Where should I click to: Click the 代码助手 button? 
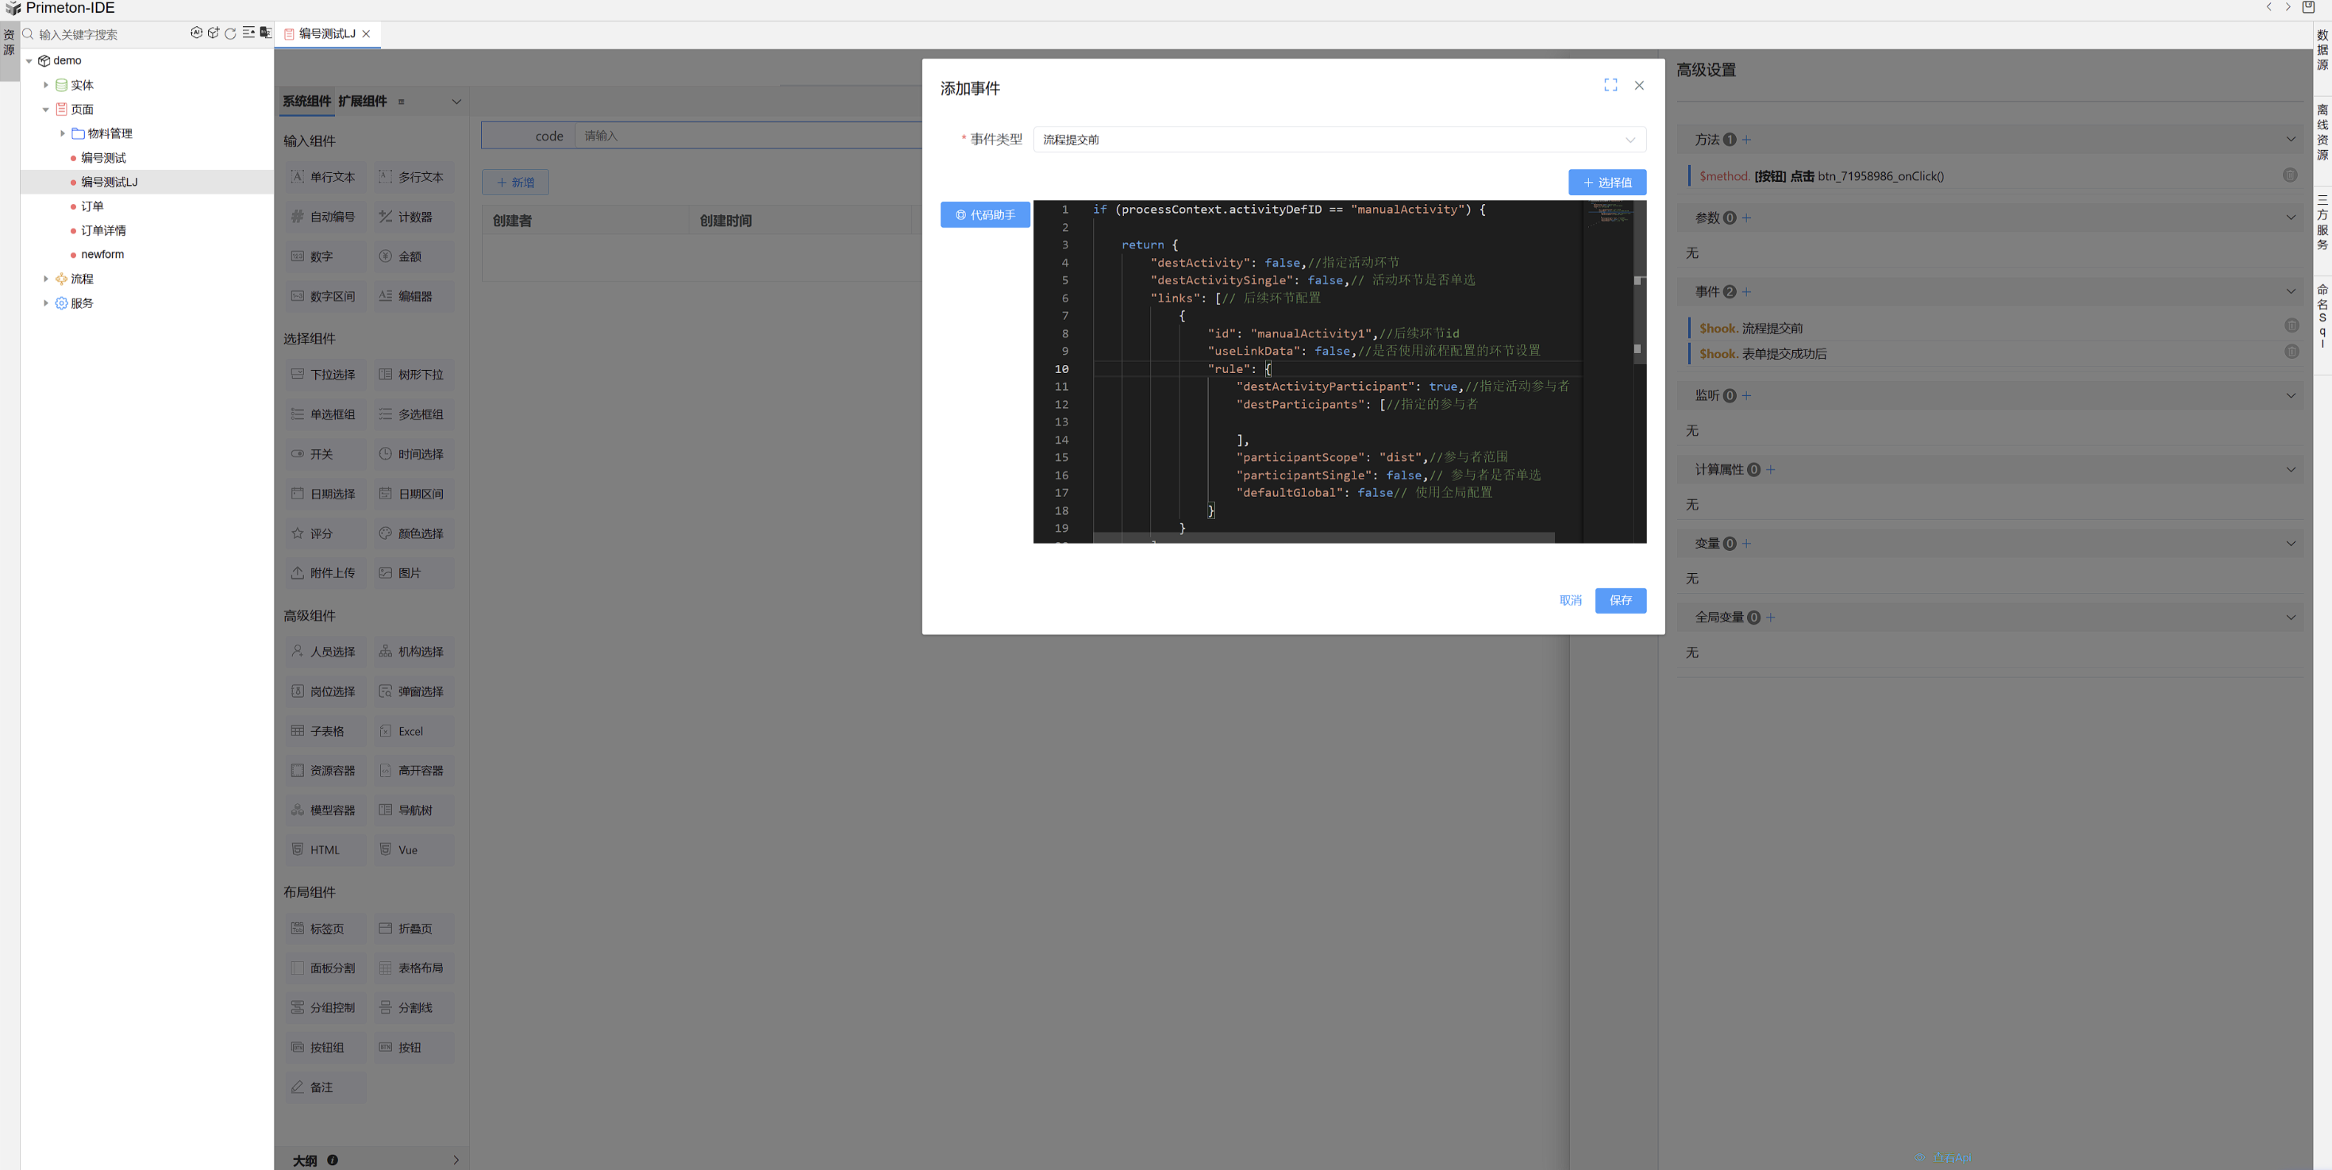pos(985,214)
